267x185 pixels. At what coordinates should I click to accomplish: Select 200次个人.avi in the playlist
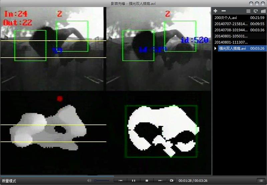tap(230, 17)
